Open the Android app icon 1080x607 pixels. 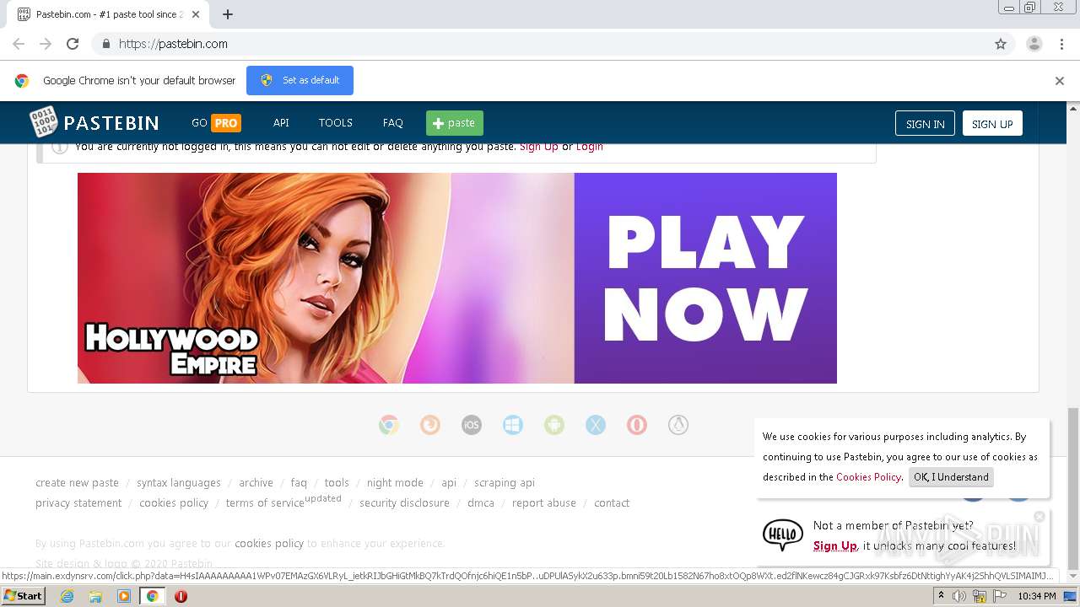(554, 424)
